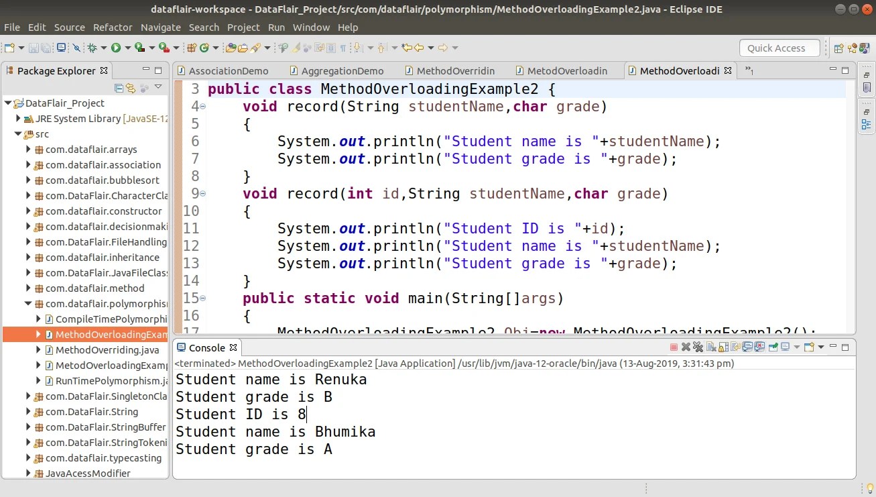Clear the console output icon
This screenshot has height=497, width=876.
pyautogui.click(x=711, y=347)
